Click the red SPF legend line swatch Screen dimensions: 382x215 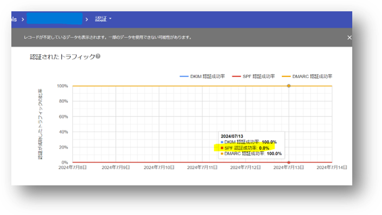tap(236, 77)
